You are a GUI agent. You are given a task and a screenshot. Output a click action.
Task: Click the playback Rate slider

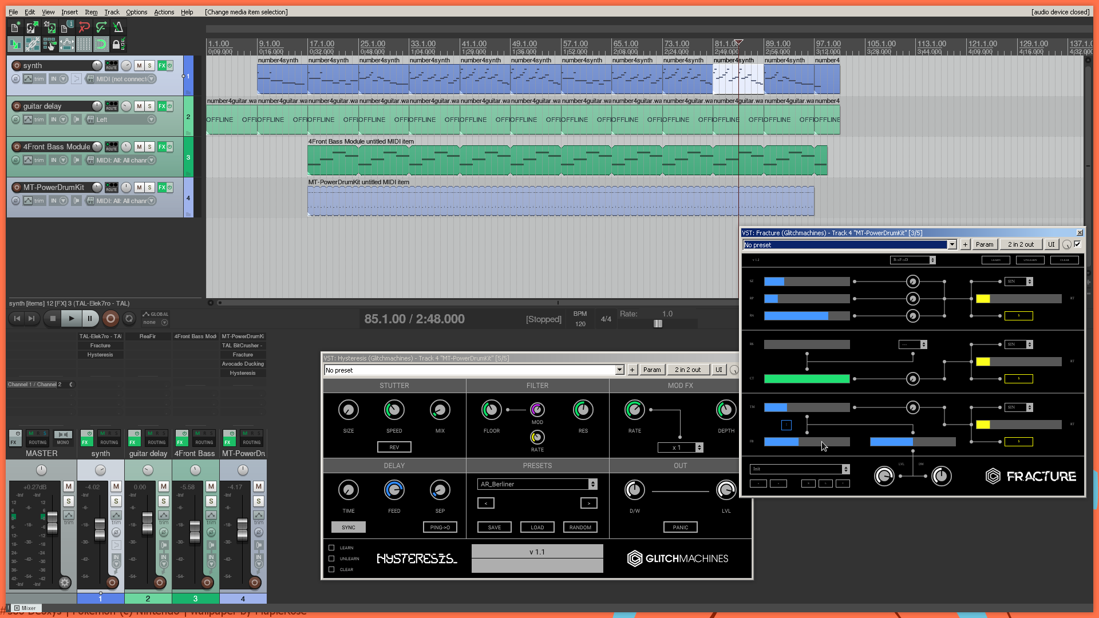pyautogui.click(x=658, y=324)
